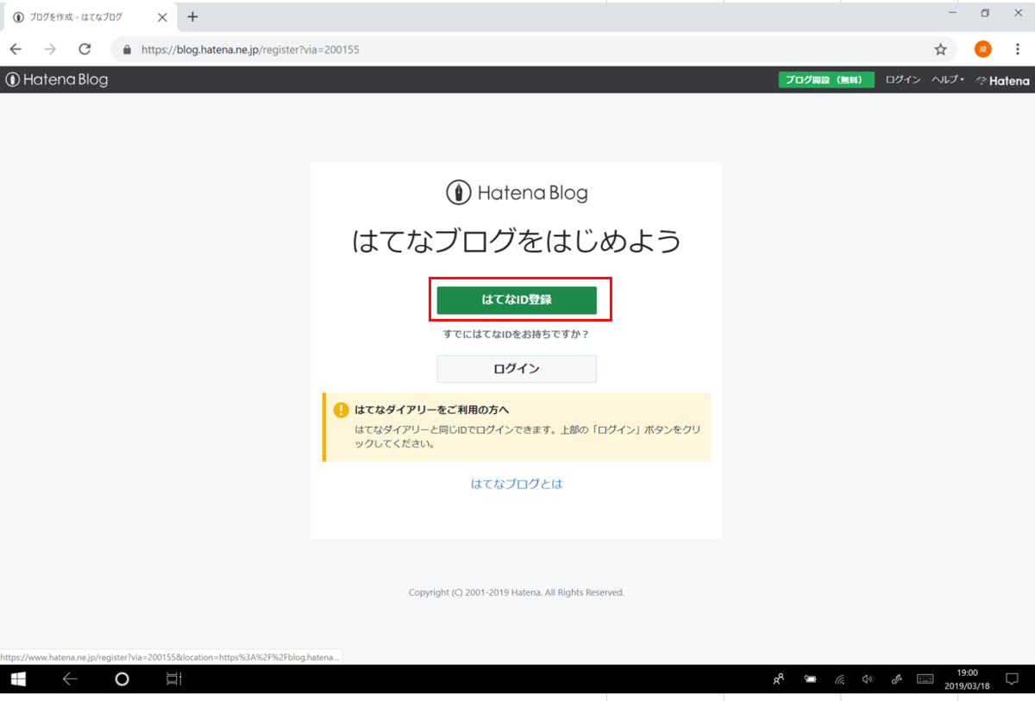Close the ブログを作成 tab
The width and height of the screenshot is (1035, 701).
coord(162,17)
